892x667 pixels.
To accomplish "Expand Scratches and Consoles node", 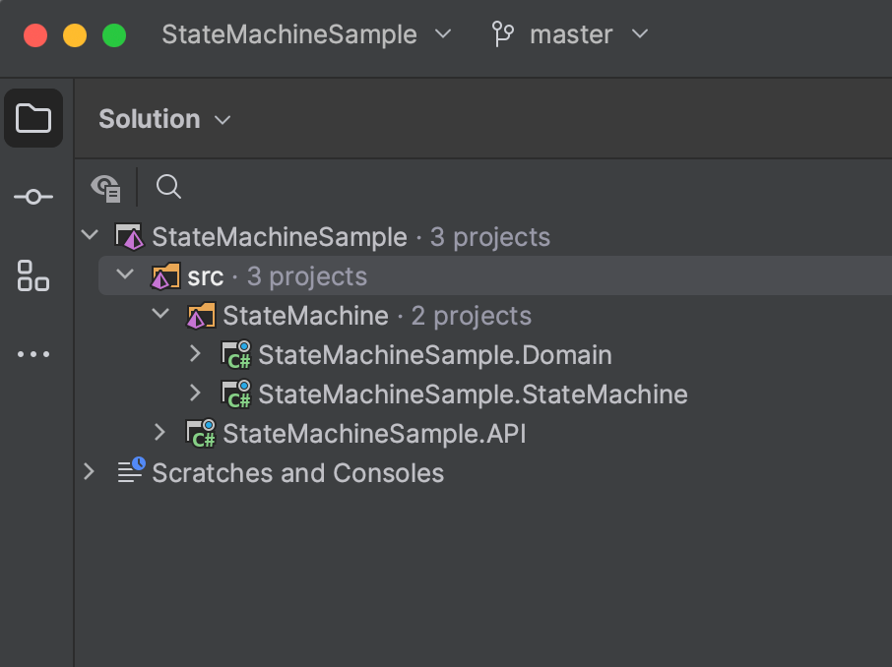I will click(x=89, y=472).
